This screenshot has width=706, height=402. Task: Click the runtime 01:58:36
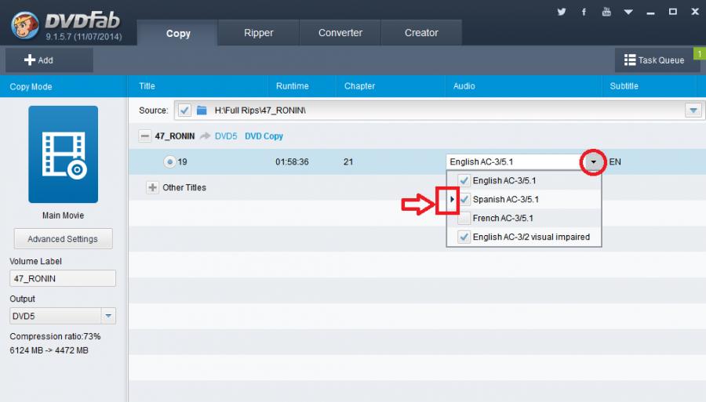coord(292,162)
